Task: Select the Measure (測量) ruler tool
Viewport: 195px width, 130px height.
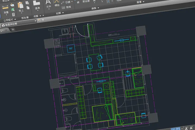Action: 5,7
